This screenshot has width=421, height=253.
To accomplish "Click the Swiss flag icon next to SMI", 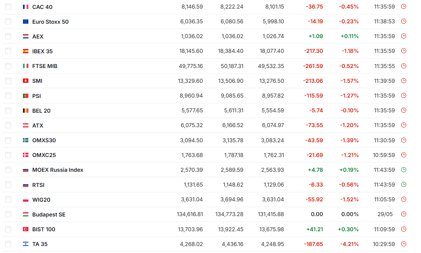I will coord(26,81).
